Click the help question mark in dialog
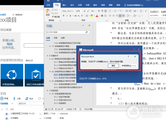 pos(128,57)
